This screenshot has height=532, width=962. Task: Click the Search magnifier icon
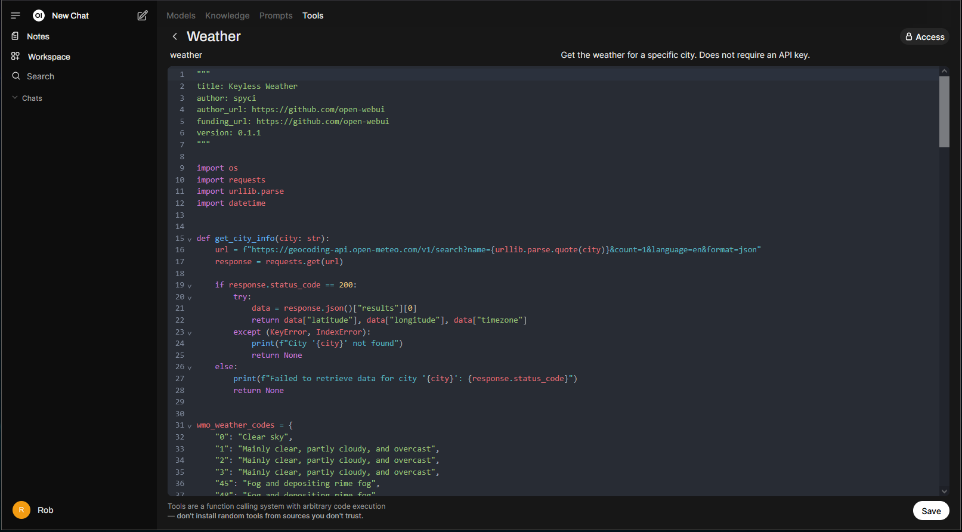click(16, 76)
